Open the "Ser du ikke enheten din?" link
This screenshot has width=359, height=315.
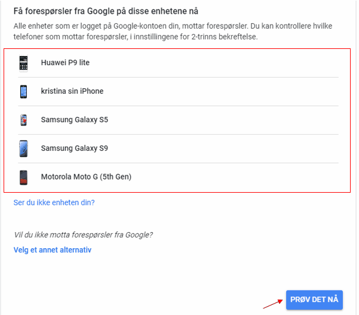pyautogui.click(x=54, y=203)
